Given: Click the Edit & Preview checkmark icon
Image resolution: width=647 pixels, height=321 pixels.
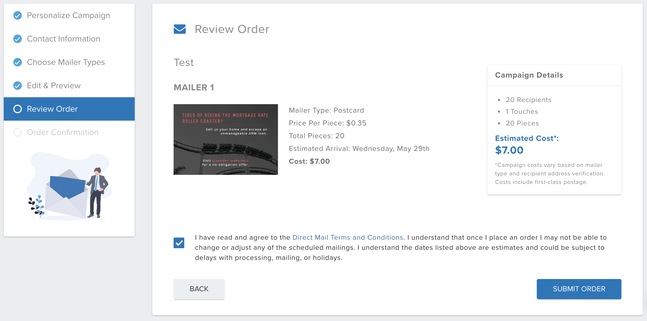Looking at the screenshot, I should click(x=18, y=86).
